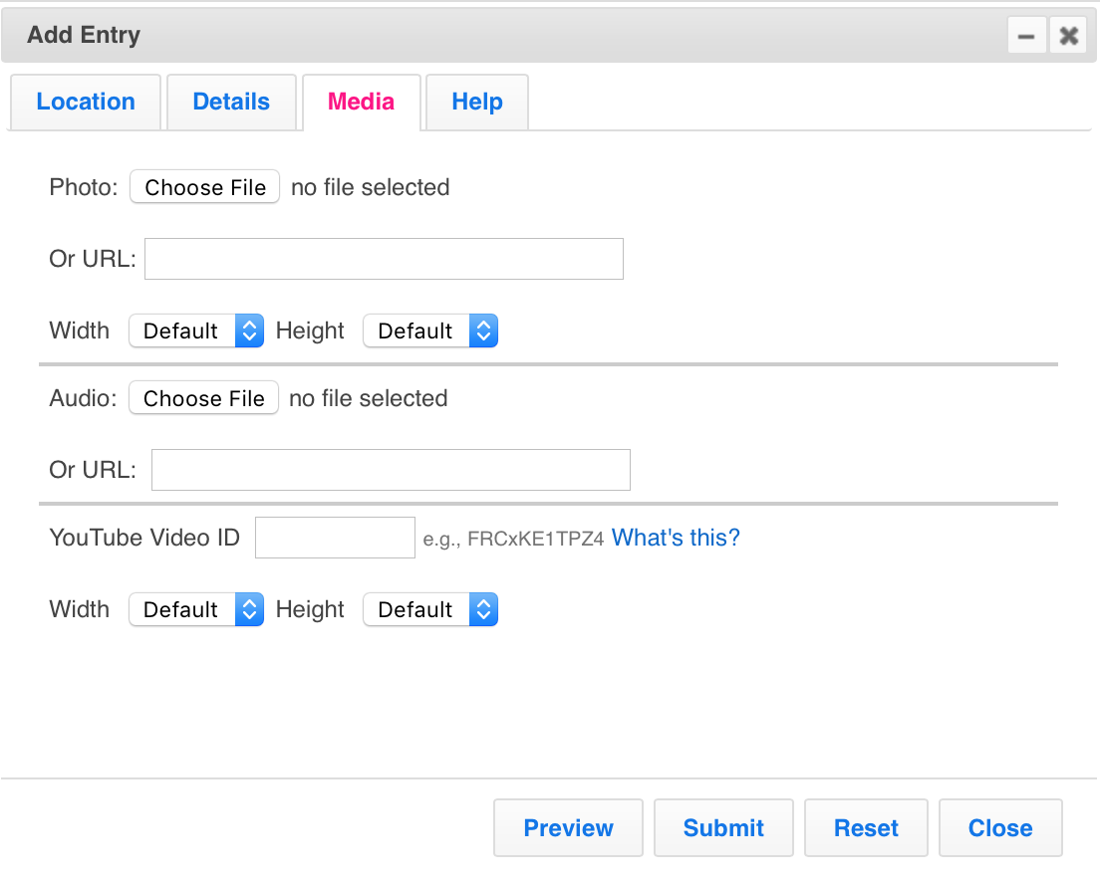Choose a file for Audio
This screenshot has width=1100, height=884.
point(204,398)
